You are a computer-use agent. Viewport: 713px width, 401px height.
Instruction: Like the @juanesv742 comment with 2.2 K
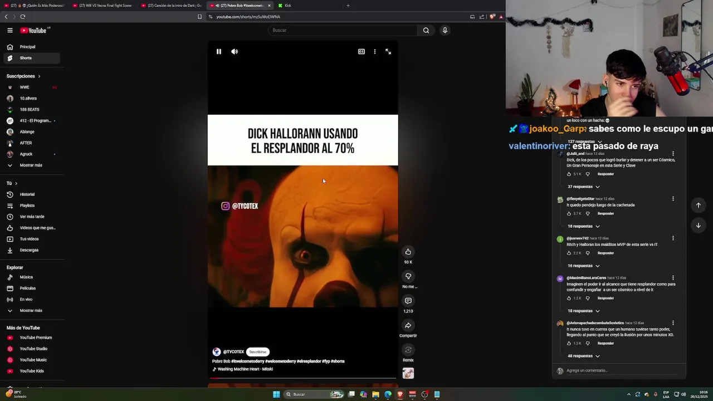pyautogui.click(x=569, y=253)
